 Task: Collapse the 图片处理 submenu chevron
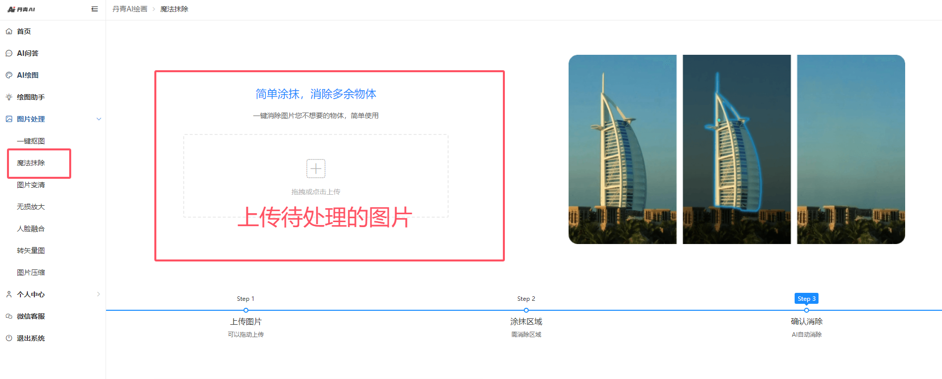pyautogui.click(x=99, y=119)
